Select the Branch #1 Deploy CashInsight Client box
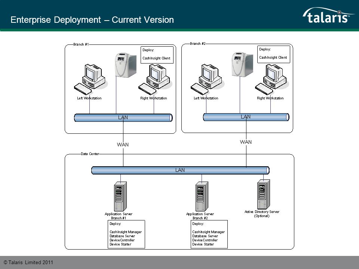Viewport: 359px width, 269px height. (157, 55)
